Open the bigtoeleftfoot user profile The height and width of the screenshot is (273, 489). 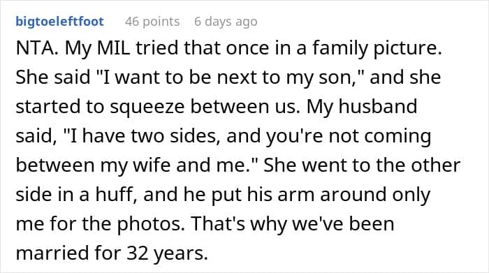(x=59, y=22)
